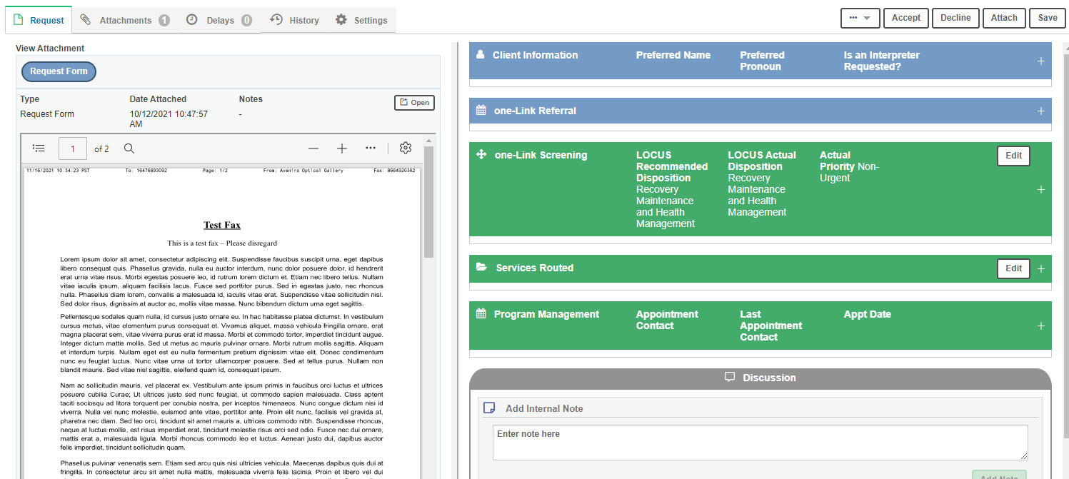Expand the Program Management section
1069x479 pixels.
point(1041,326)
